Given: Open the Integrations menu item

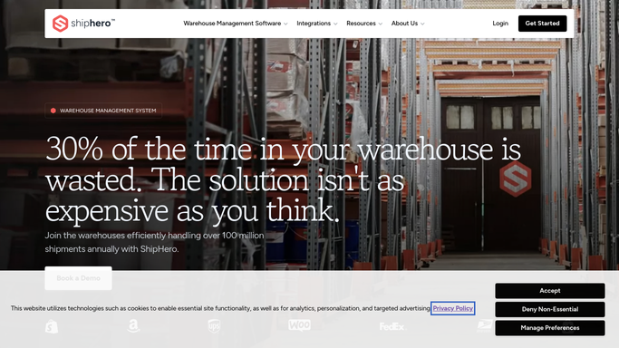Looking at the screenshot, I should coord(314,24).
